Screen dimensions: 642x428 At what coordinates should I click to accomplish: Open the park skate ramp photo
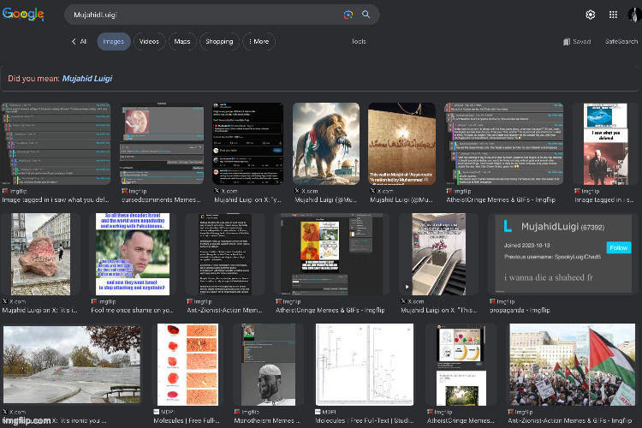(72, 364)
